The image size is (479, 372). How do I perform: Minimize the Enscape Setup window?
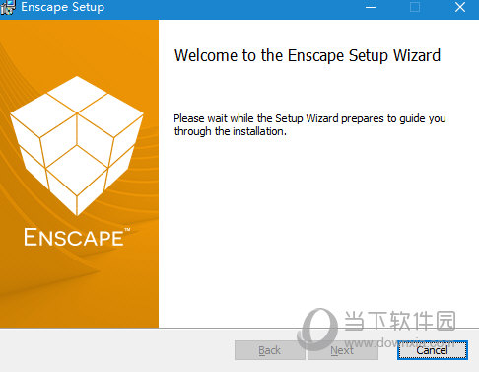(x=371, y=7)
